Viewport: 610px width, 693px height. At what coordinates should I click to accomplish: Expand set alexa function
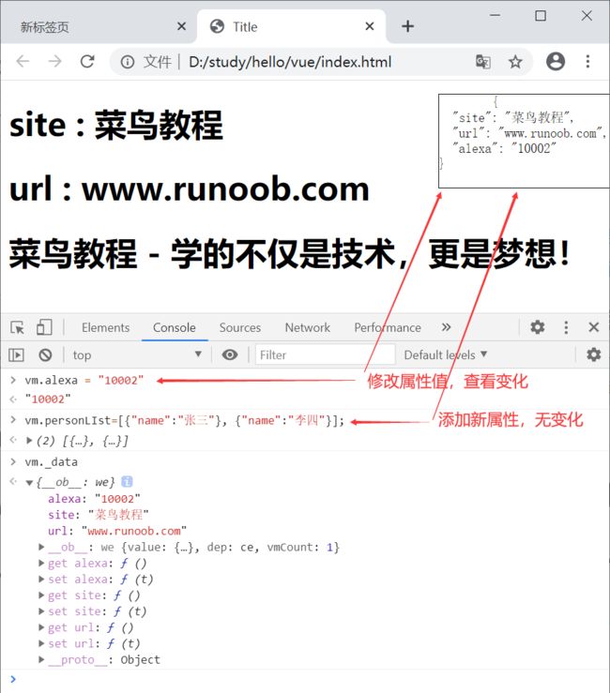[41, 579]
